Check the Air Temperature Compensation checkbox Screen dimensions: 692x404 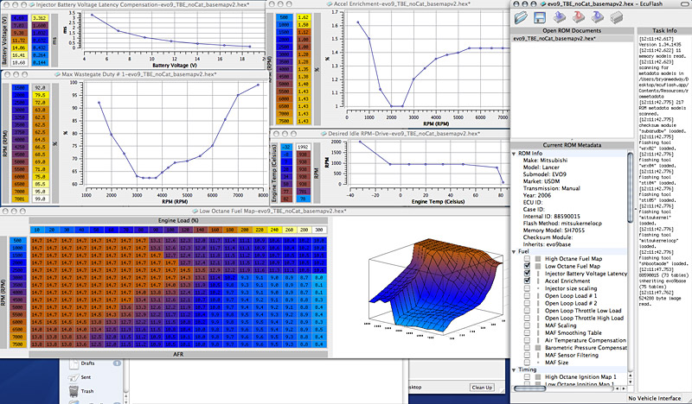(527, 341)
